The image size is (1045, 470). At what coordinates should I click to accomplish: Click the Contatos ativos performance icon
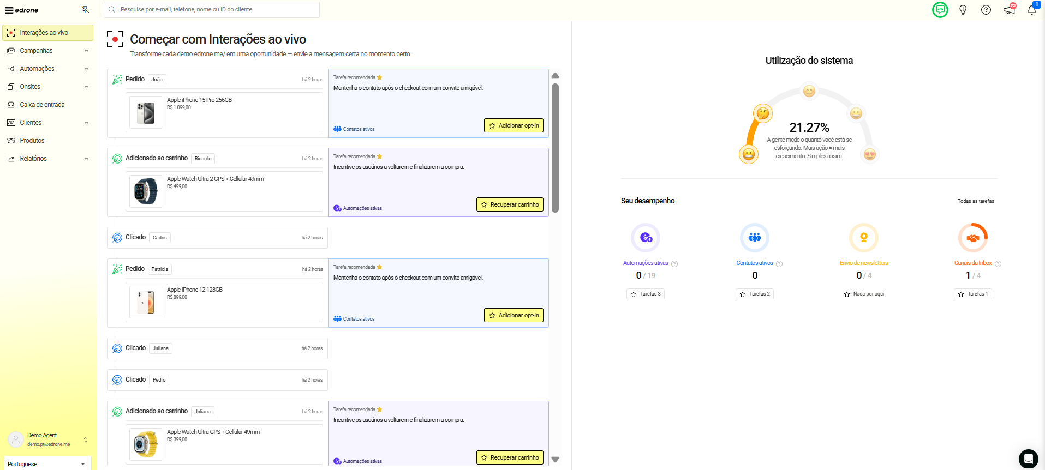(x=755, y=238)
